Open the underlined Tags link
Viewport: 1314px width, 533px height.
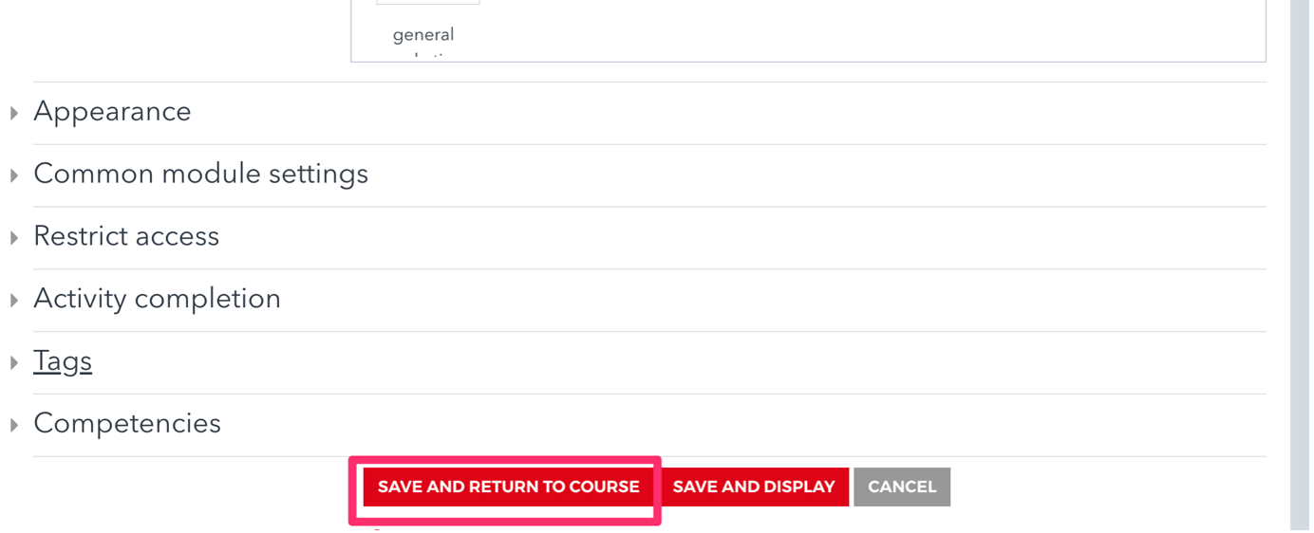[x=63, y=361]
